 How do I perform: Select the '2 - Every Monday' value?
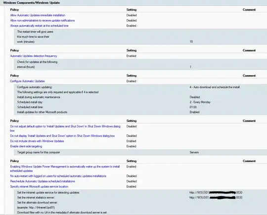pyautogui.click(x=200, y=102)
